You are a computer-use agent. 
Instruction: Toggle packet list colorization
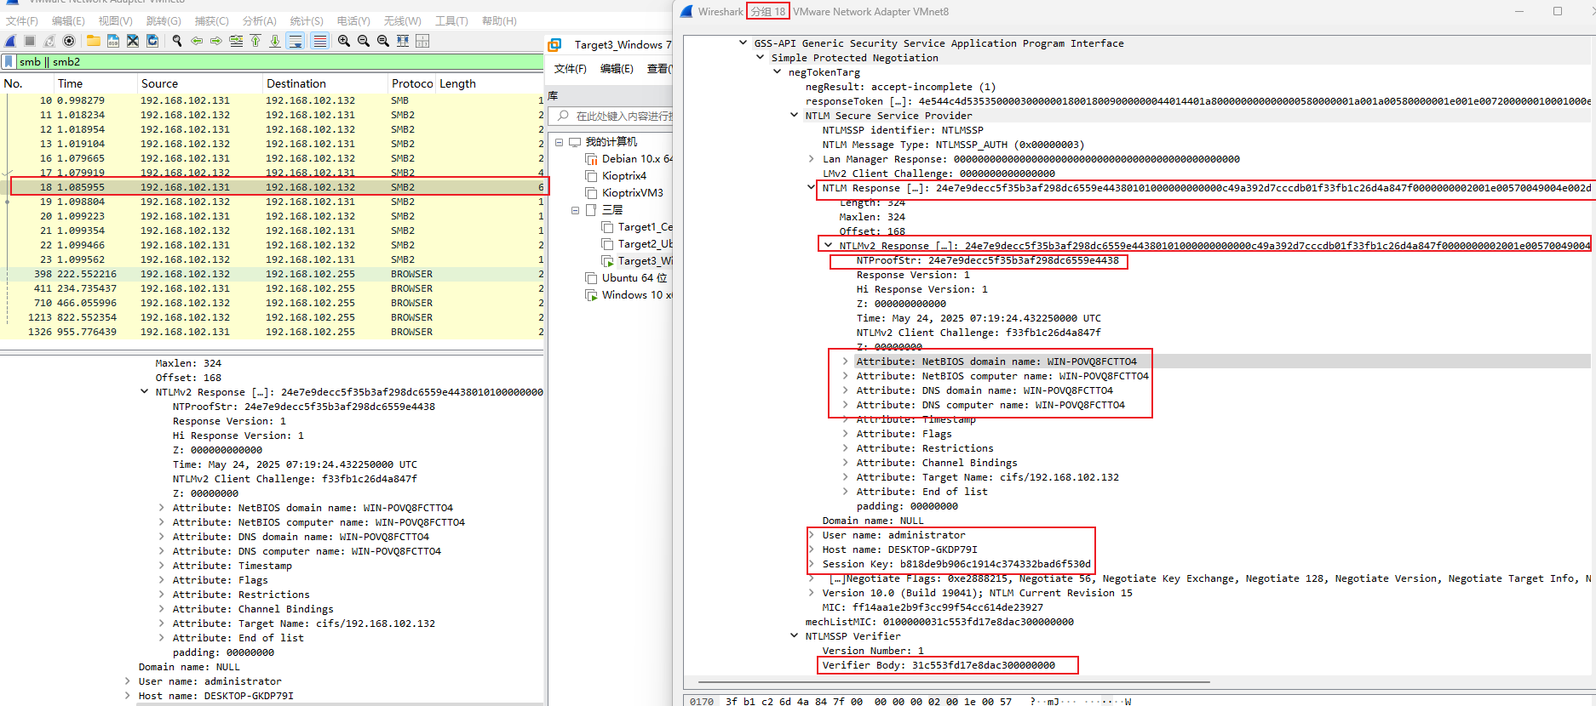319,41
